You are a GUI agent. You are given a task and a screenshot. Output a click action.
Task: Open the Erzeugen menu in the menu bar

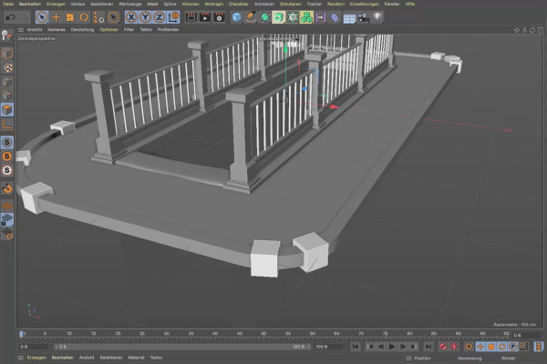(56, 4)
